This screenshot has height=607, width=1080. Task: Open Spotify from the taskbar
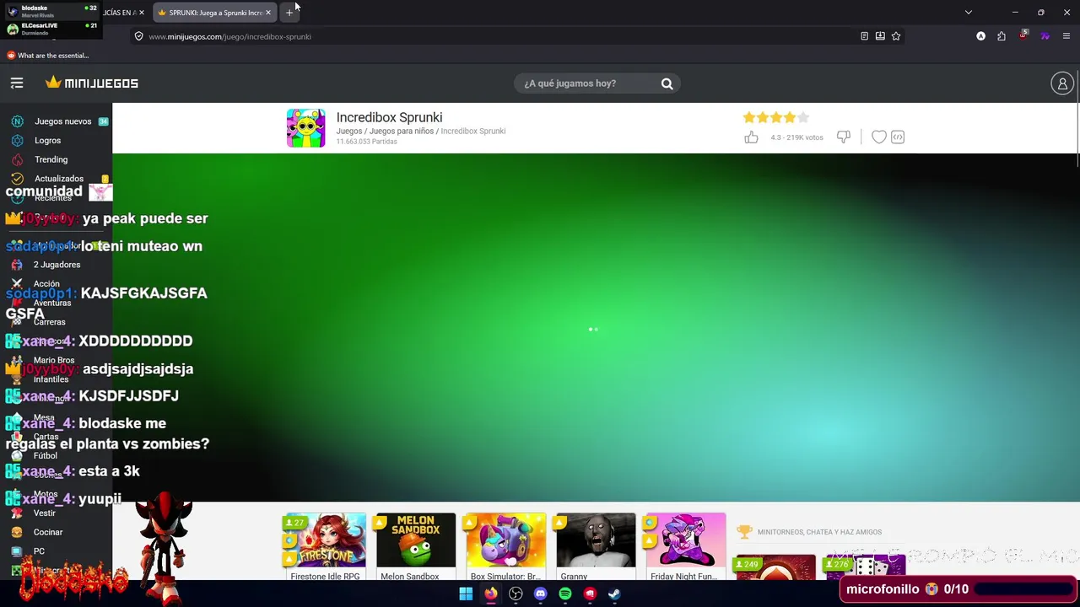565,594
